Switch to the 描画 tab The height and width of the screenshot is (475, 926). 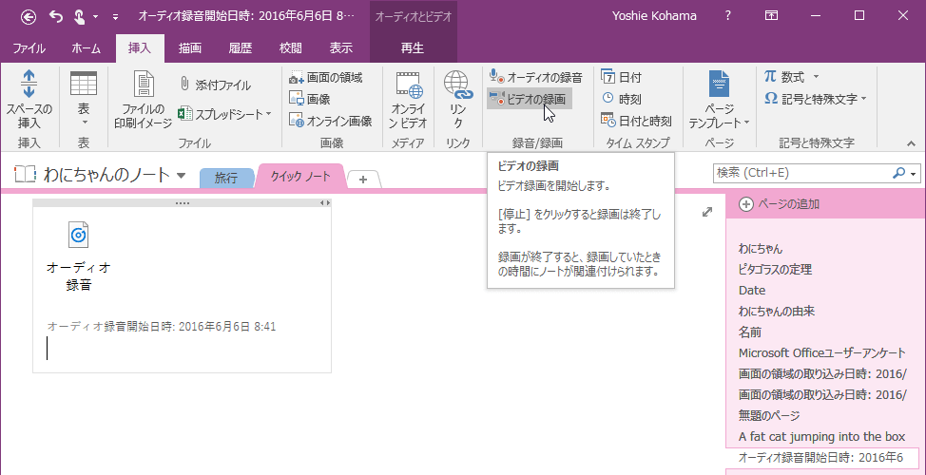(189, 48)
